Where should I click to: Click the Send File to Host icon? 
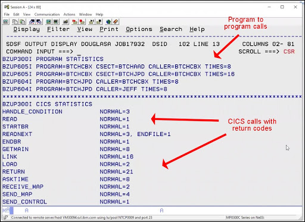(32, 21)
